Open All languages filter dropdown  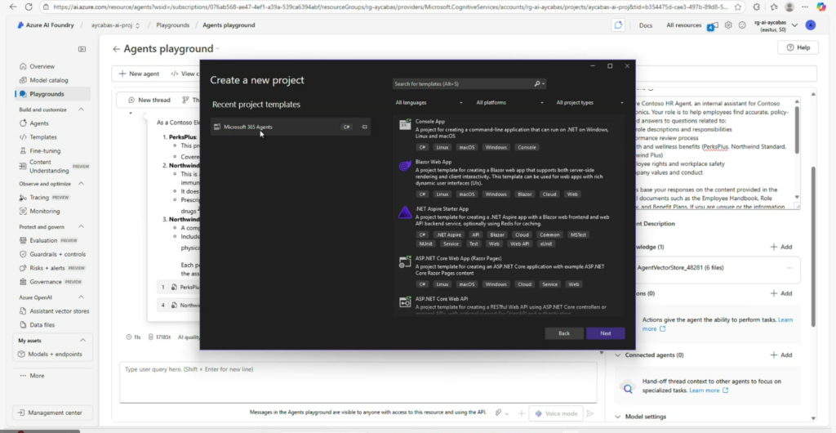coord(429,102)
